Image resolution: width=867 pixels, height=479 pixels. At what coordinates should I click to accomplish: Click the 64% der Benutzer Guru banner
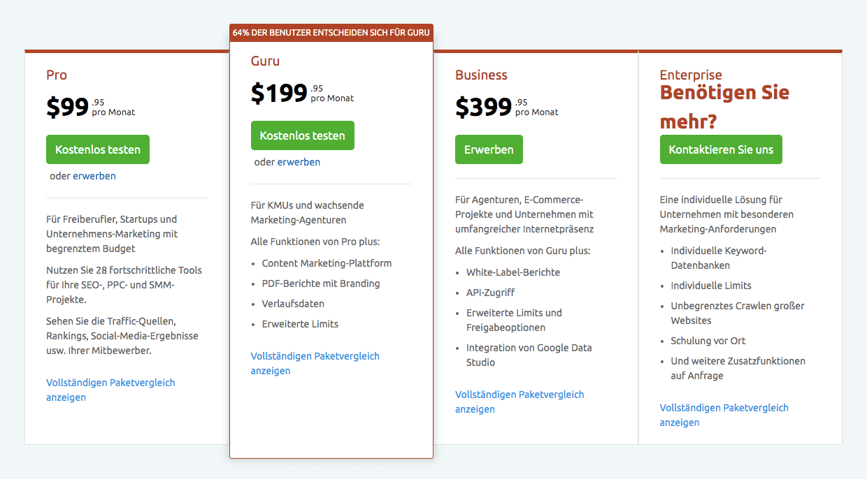point(331,32)
